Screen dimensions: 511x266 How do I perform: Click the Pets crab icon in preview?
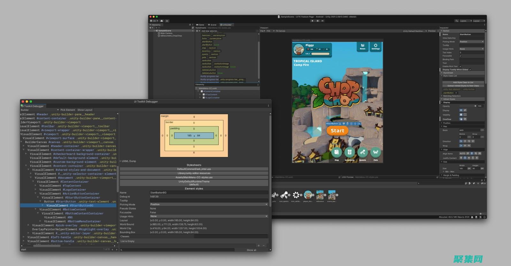coord(376,153)
